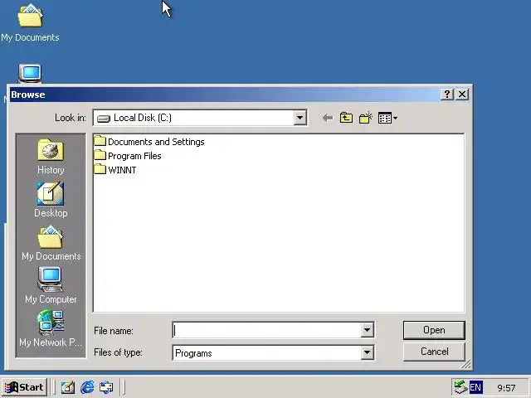This screenshot has height=398, width=531.
Task: Cancel the Browse dialog
Action: coord(434,352)
